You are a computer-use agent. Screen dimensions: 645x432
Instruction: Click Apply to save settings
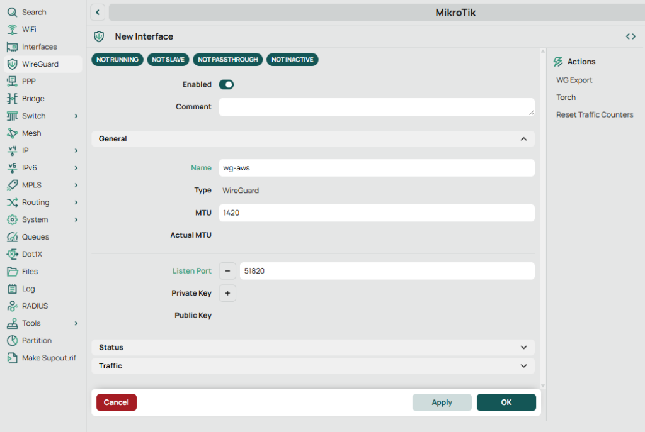[x=442, y=402]
